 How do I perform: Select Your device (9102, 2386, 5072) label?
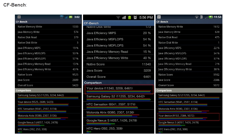(176, 116)
